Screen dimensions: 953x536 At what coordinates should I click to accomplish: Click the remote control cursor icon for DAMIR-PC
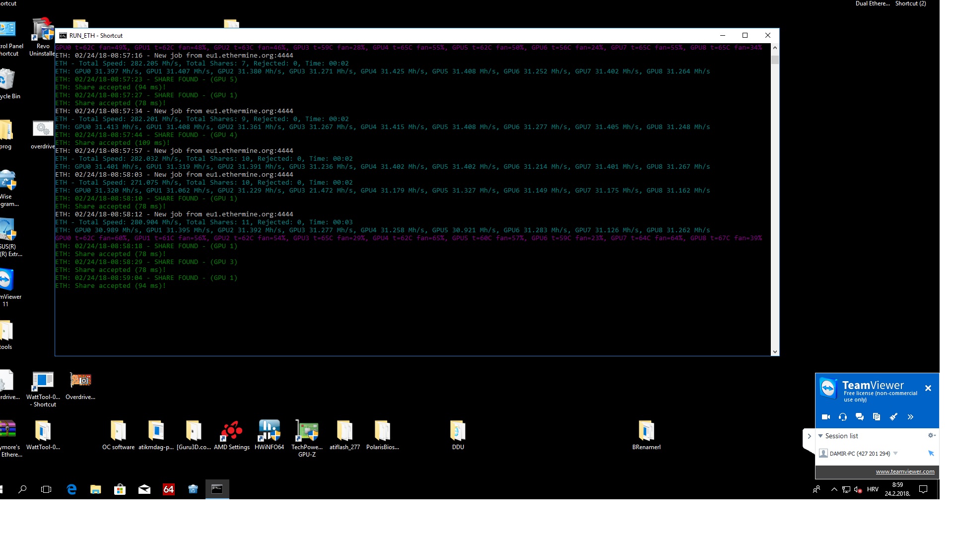(x=931, y=453)
